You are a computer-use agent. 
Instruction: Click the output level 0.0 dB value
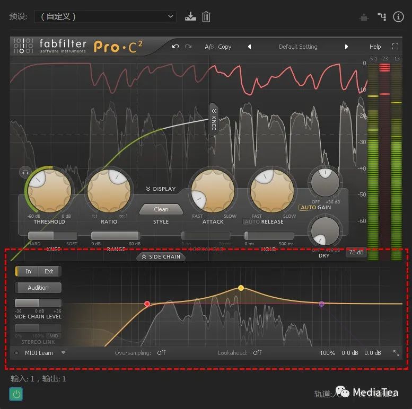click(x=373, y=353)
